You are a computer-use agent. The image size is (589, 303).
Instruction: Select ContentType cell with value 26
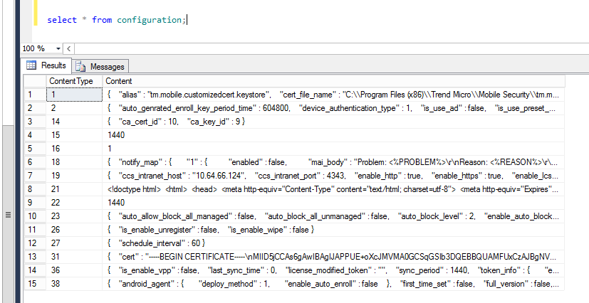tap(74, 230)
